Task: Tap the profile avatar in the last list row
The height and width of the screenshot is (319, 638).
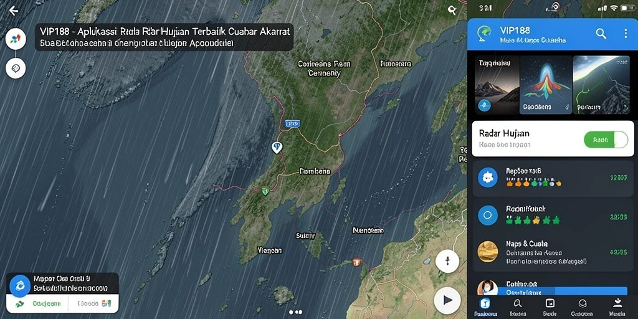Action: pos(487,287)
